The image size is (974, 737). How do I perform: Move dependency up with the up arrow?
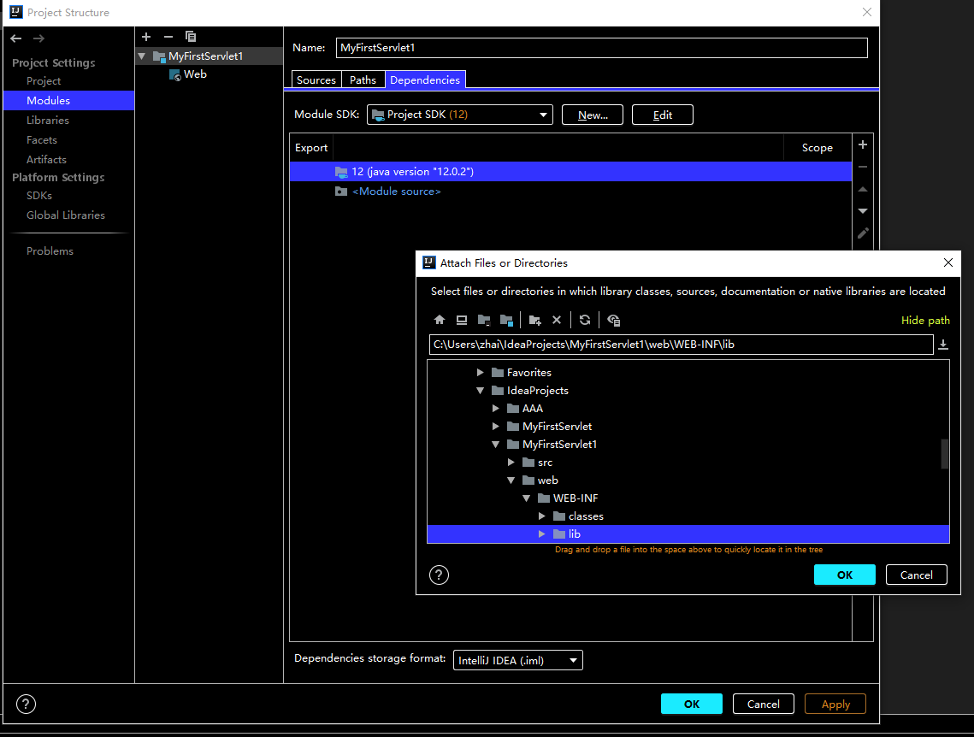(x=863, y=189)
